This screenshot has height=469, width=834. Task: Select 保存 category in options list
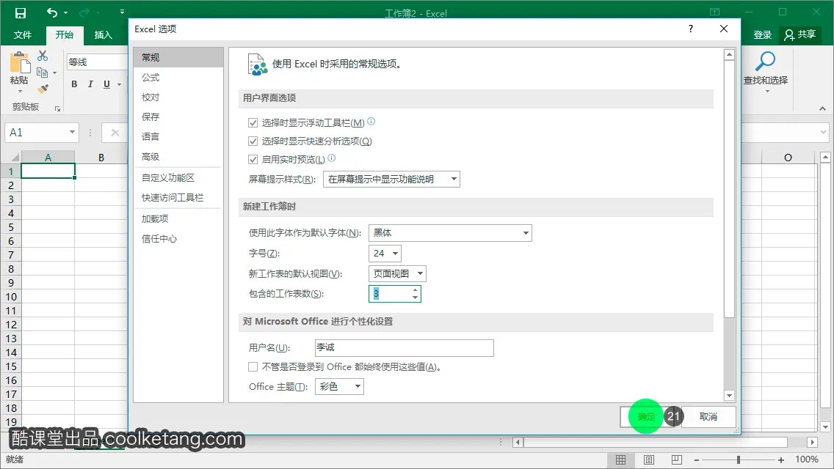point(178,117)
